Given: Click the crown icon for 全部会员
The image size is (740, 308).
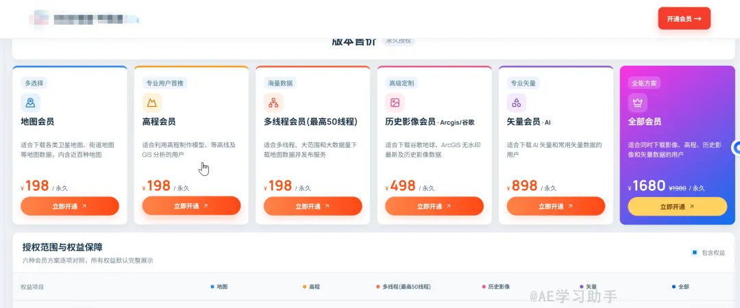Looking at the screenshot, I should click(x=638, y=103).
